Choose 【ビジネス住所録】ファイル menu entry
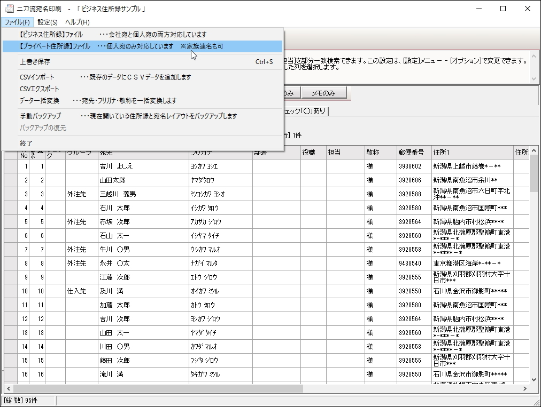The height and width of the screenshot is (407, 541). 142,35
